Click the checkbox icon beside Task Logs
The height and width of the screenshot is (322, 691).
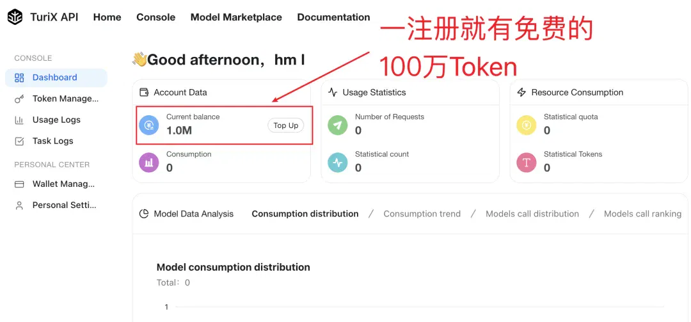click(x=19, y=141)
